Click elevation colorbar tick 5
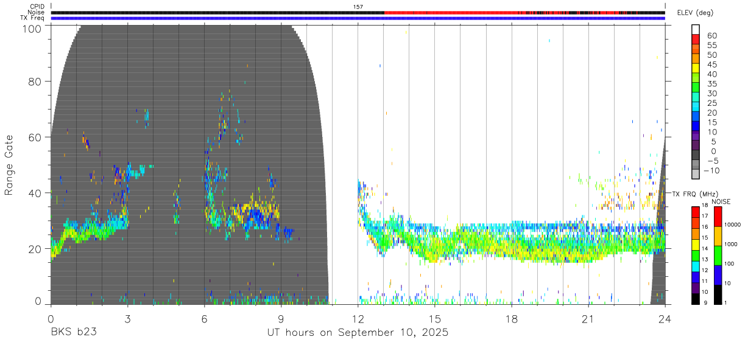Viewport: 748px width, 345px height. pos(713,142)
